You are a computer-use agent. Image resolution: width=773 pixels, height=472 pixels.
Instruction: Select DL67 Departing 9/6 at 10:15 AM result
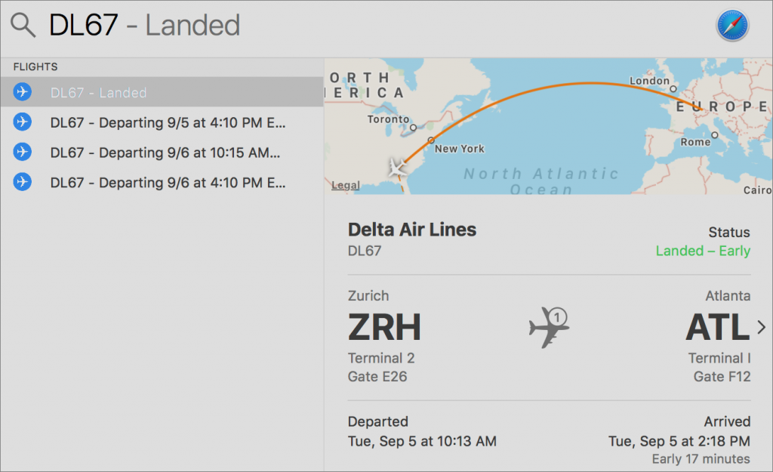click(x=162, y=152)
